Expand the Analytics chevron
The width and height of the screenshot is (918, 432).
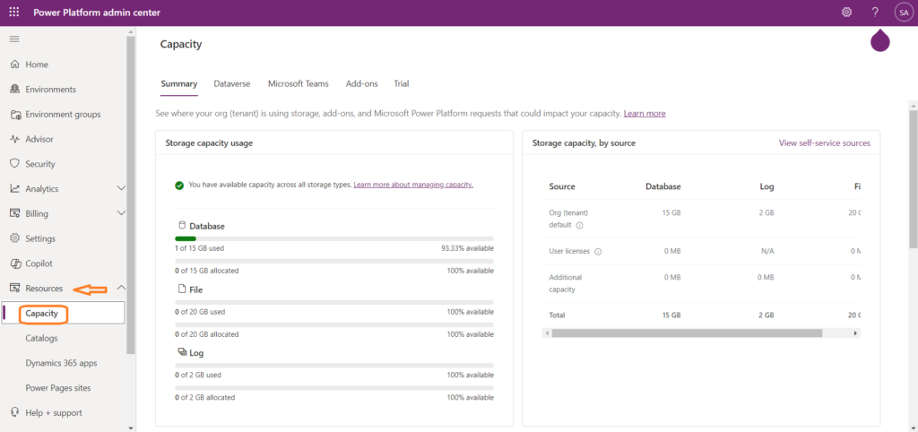coord(122,189)
